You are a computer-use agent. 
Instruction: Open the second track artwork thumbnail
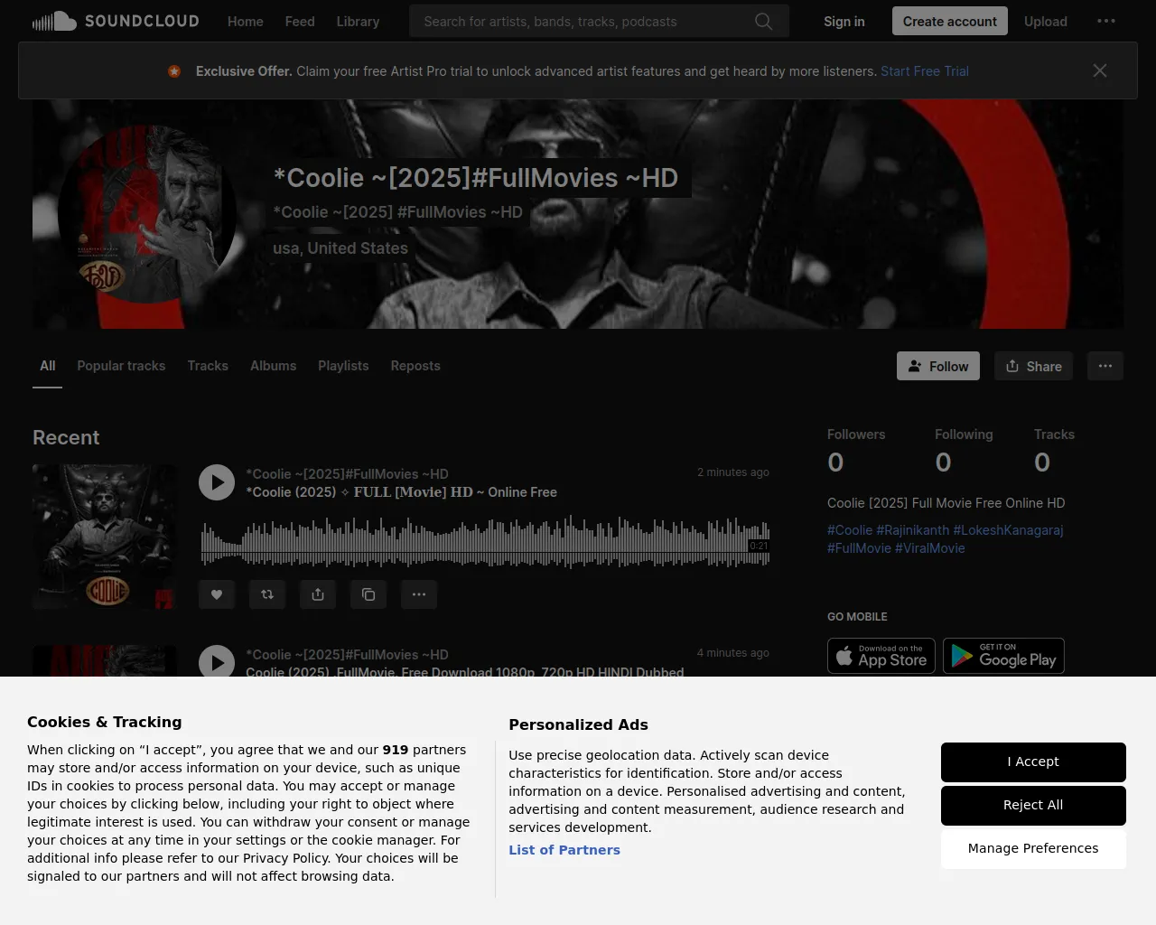[105, 660]
